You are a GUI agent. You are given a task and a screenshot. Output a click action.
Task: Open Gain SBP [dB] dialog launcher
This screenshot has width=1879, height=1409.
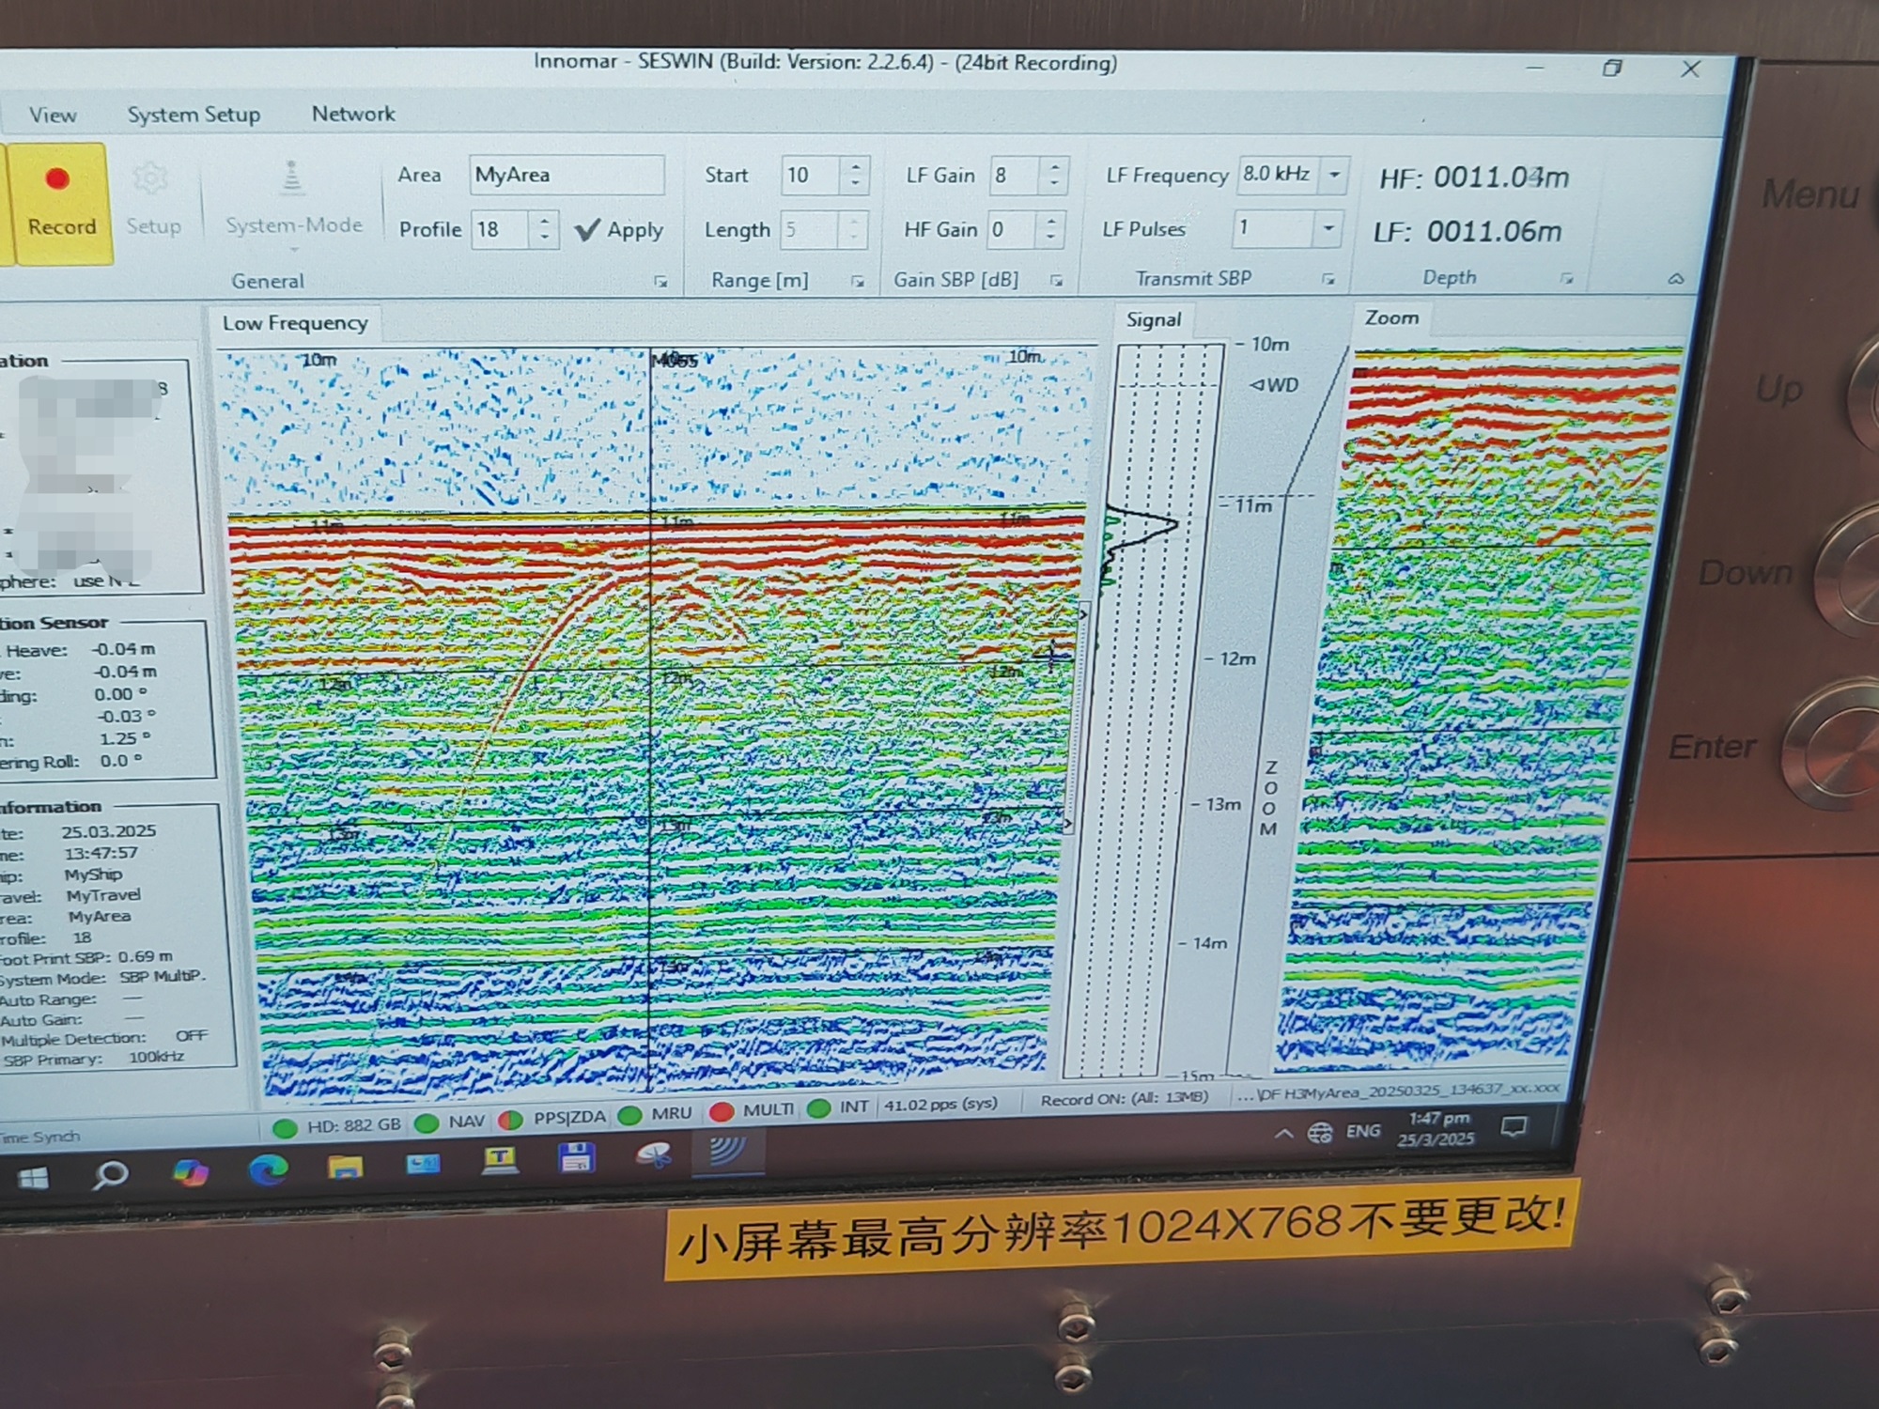[x=1056, y=280]
